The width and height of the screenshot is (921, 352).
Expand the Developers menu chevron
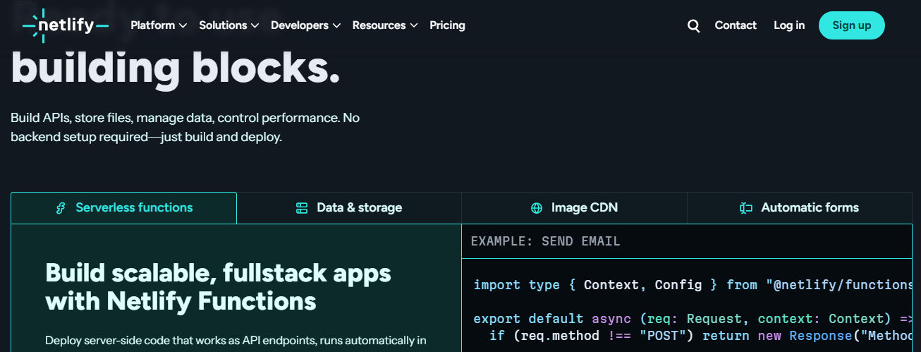pyautogui.click(x=336, y=26)
